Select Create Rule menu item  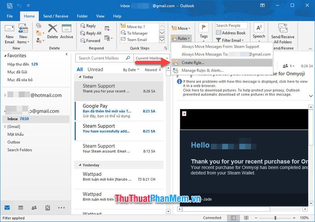[222, 62]
